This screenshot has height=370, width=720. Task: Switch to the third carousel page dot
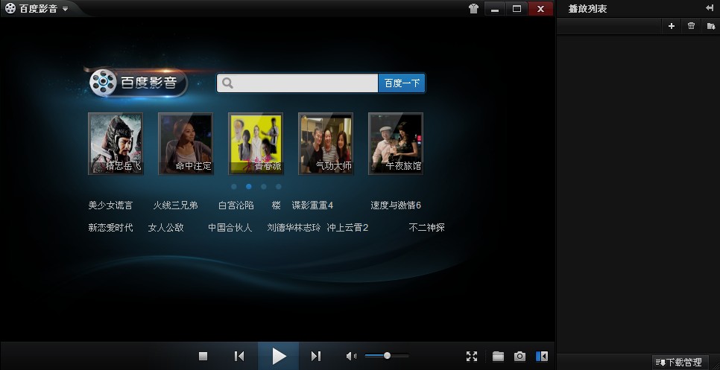pyautogui.click(x=264, y=187)
